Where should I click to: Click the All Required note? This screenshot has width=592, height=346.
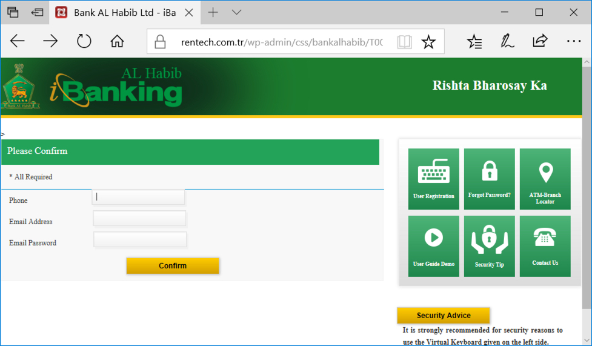[30, 177]
